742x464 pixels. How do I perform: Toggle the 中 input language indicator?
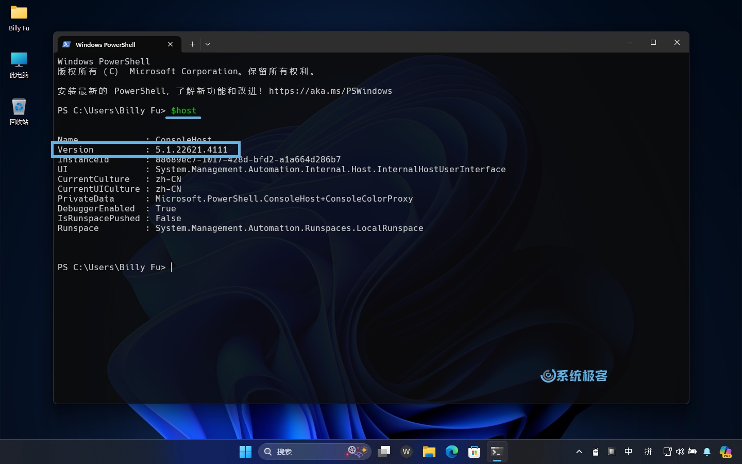click(629, 452)
